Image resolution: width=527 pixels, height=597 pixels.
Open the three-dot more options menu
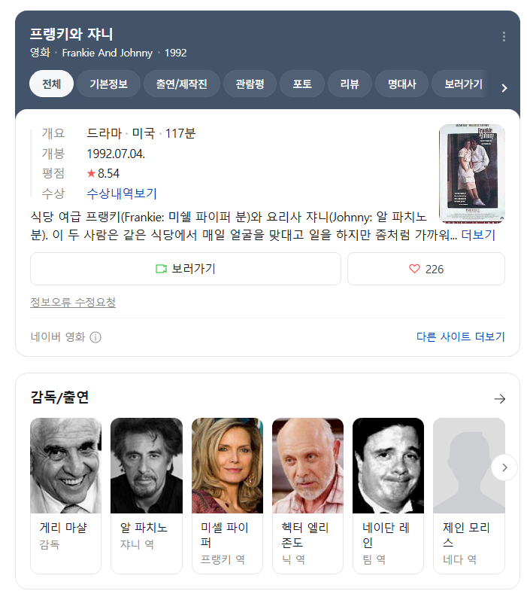tap(504, 37)
